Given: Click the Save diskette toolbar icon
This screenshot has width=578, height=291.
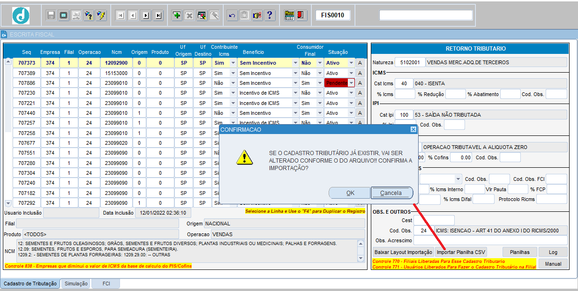Looking at the screenshot, I should click(x=51, y=15).
